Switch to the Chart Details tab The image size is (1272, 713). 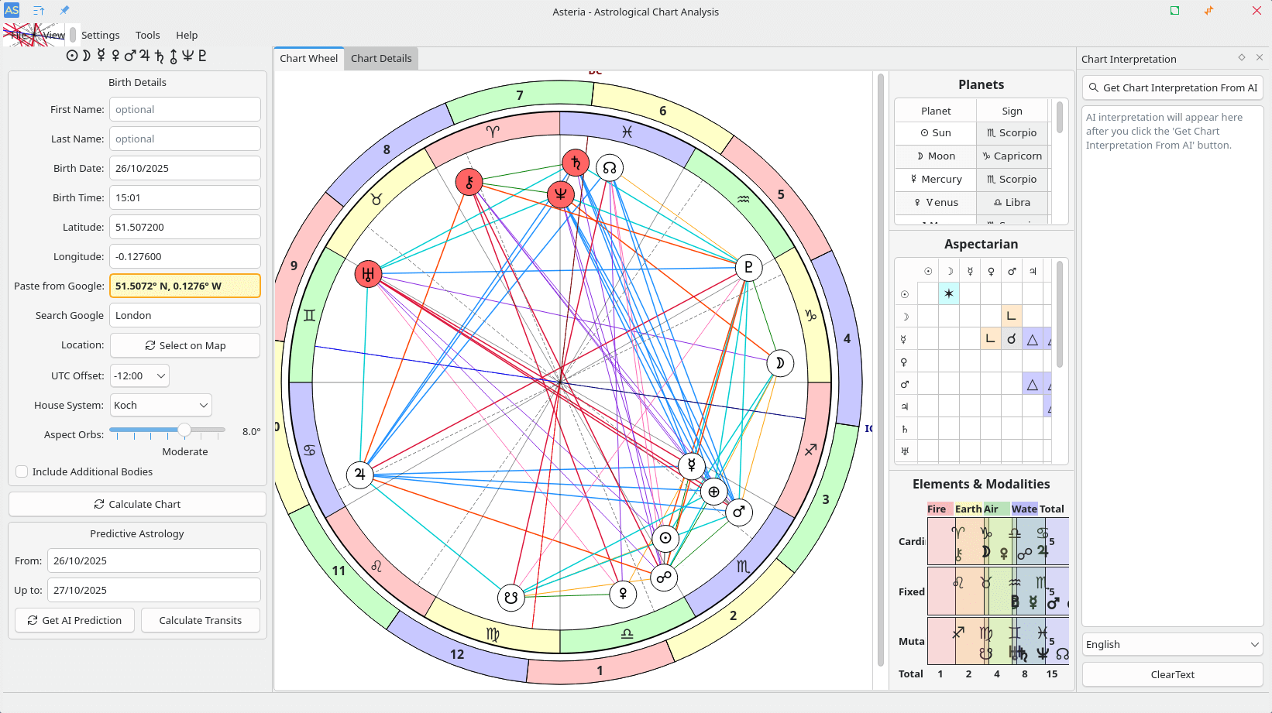(381, 58)
